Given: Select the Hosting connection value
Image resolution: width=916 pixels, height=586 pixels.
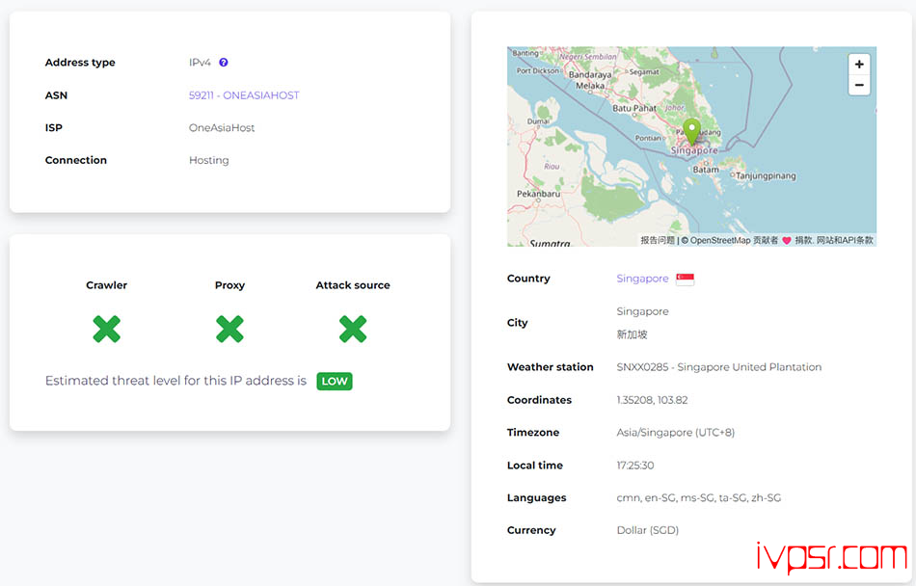Looking at the screenshot, I should [x=208, y=160].
